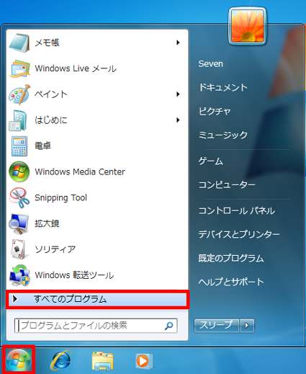Expand はじめに submenu arrow
The image size is (306, 374).
178,120
